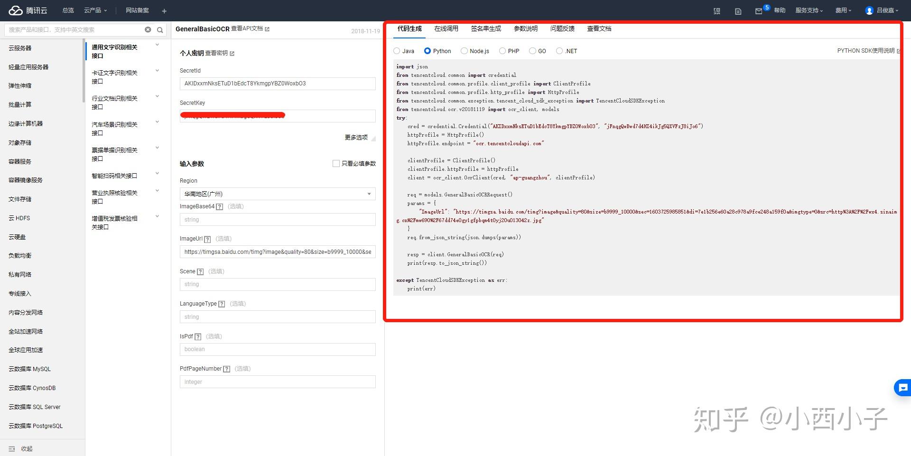Viewport: 911px width, 456px height.
Task: Open the blue chat support bubble
Action: pos(903,388)
